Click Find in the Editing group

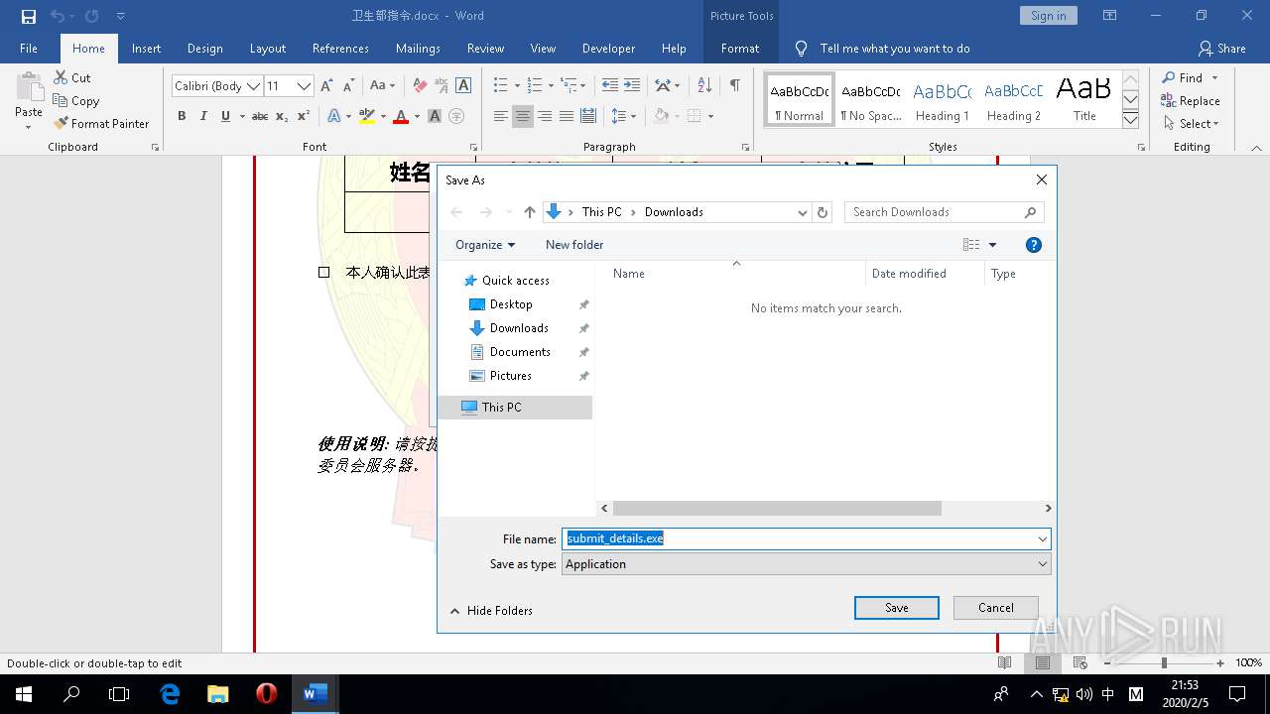(x=1181, y=77)
